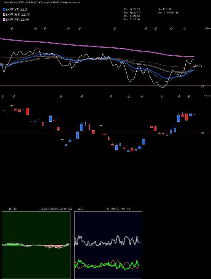211x279 pixels.
Task: Click the ADX panel heading label
Action: [x=80, y=209]
